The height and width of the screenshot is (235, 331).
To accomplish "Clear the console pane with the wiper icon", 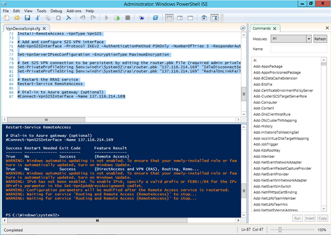I will point(68,18).
